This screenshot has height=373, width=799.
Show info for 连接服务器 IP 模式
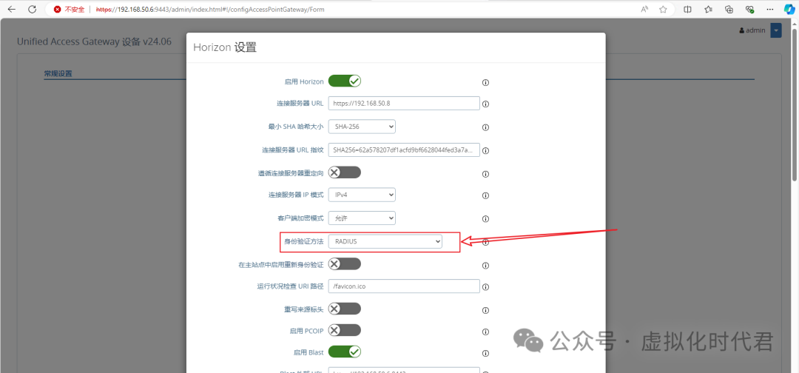[x=485, y=195]
